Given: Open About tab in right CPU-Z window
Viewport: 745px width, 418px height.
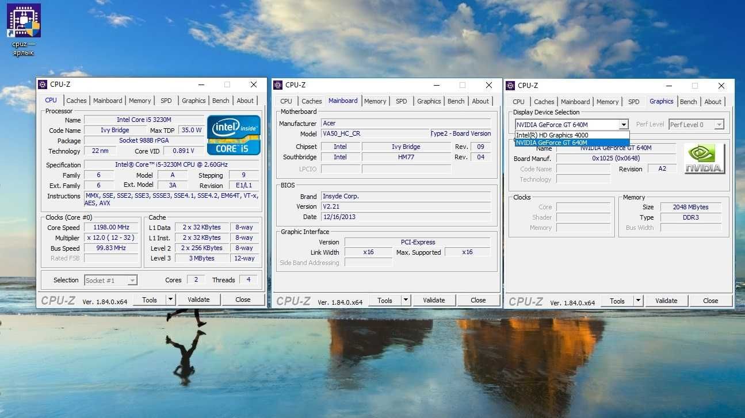Looking at the screenshot, I should [713, 102].
